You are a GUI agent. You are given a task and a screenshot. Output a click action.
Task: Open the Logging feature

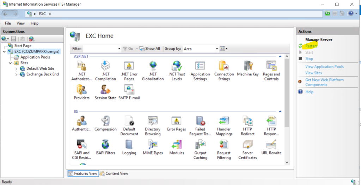point(129,147)
